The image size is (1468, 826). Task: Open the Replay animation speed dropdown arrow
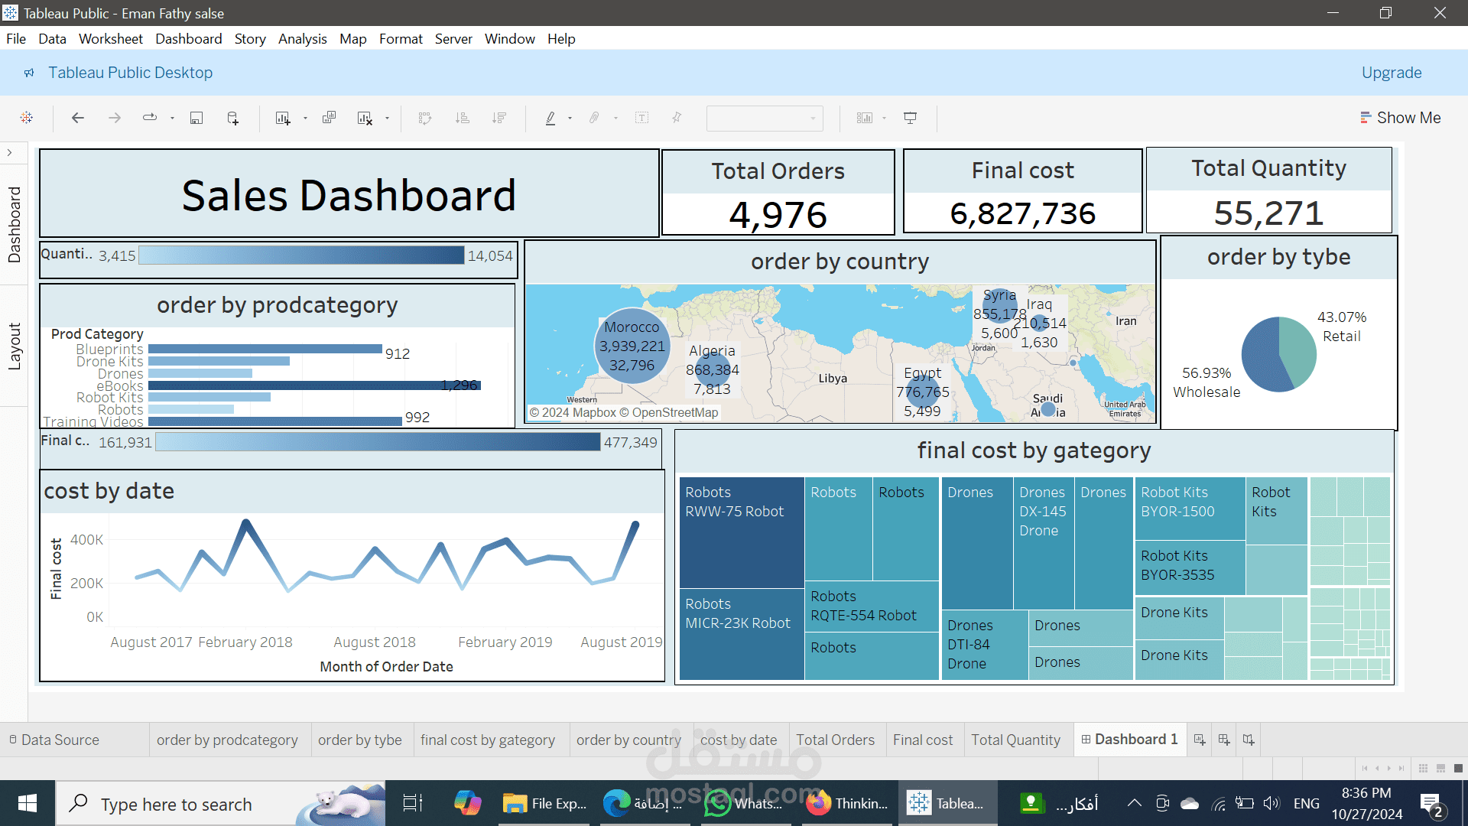(172, 118)
